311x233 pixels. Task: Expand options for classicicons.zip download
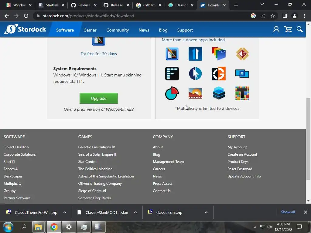pyautogui.click(x=206, y=212)
